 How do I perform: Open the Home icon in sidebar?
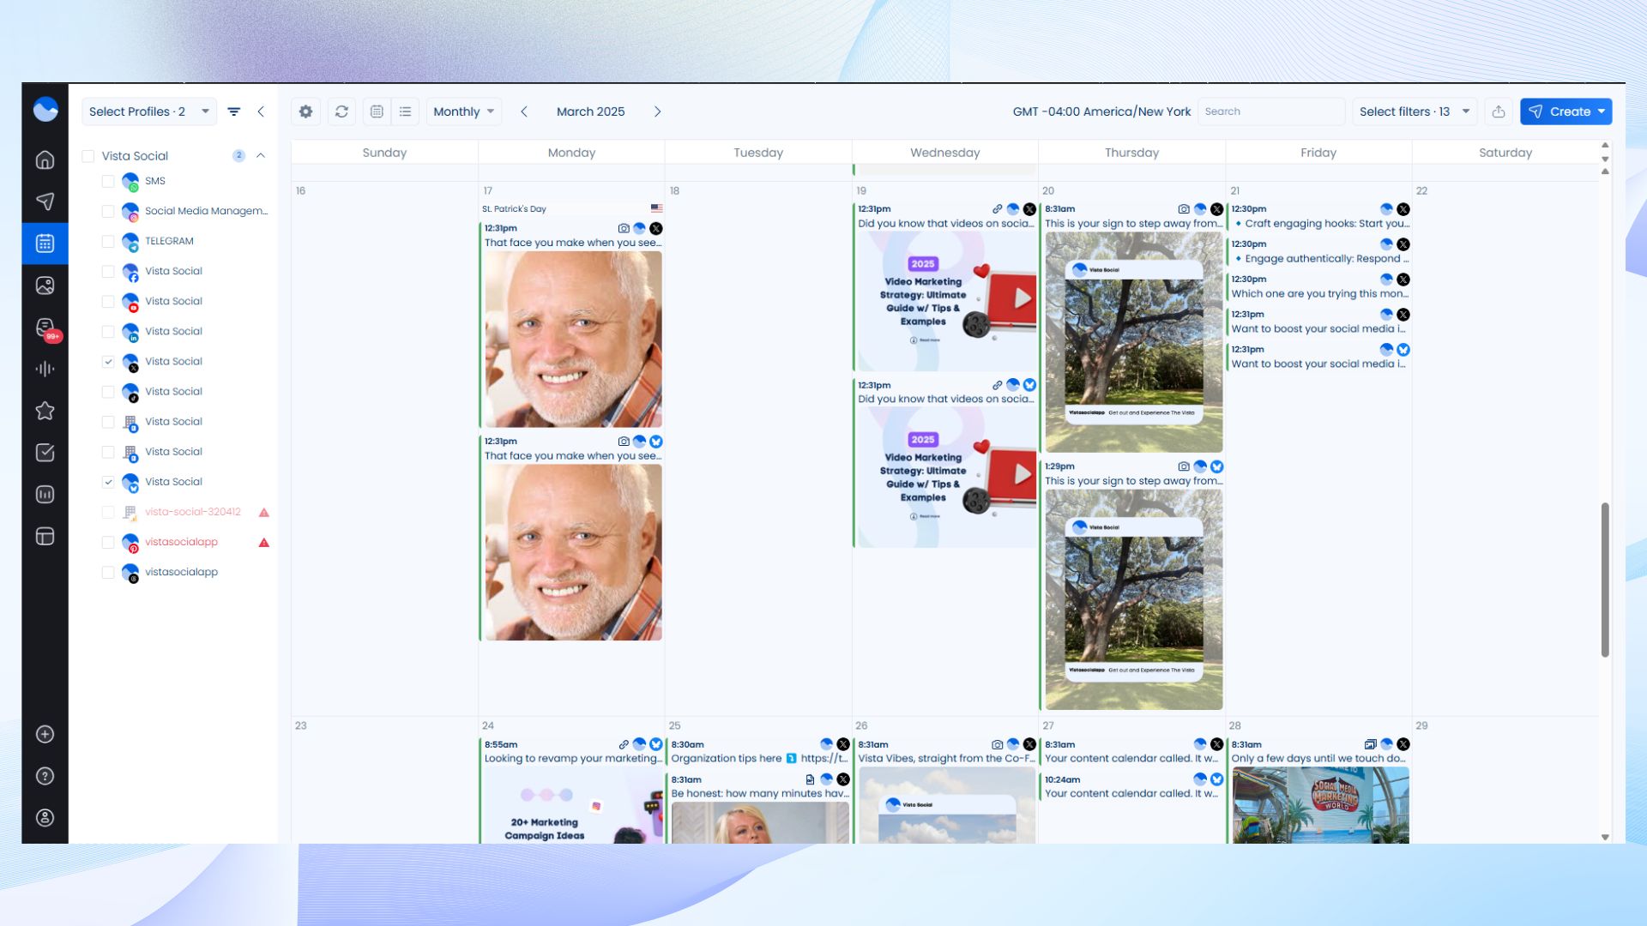click(x=45, y=160)
